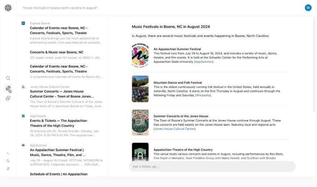The image size is (317, 187).
Task: Follow the AppSummer citation link
Action: coord(204,62)
